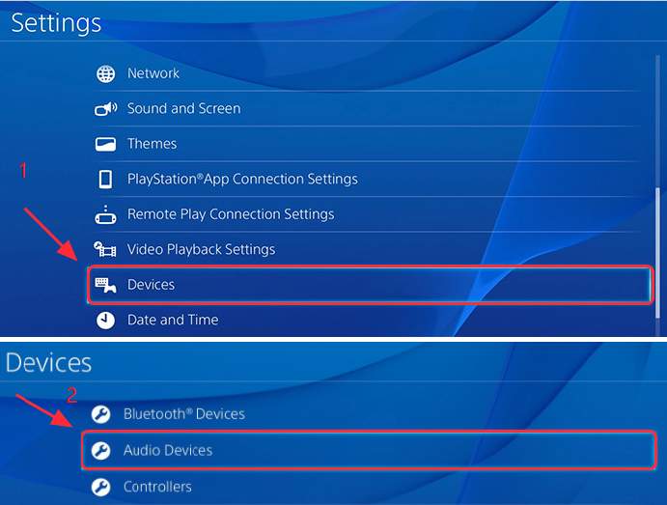Click the PlayStation App phone icon
667x505 pixels.
pyautogui.click(x=105, y=179)
